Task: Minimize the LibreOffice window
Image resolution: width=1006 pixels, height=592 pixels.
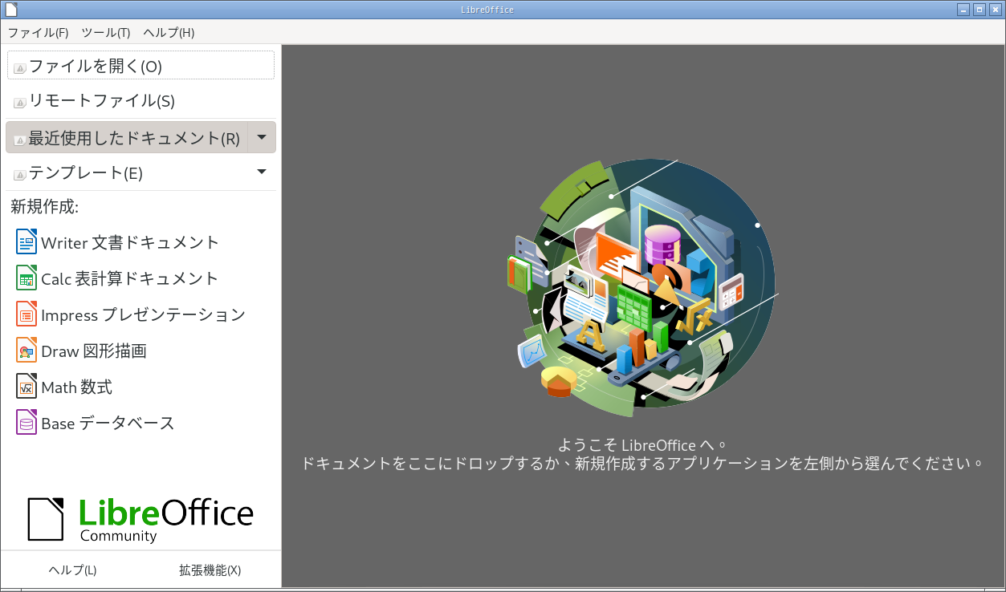Action: (x=963, y=10)
